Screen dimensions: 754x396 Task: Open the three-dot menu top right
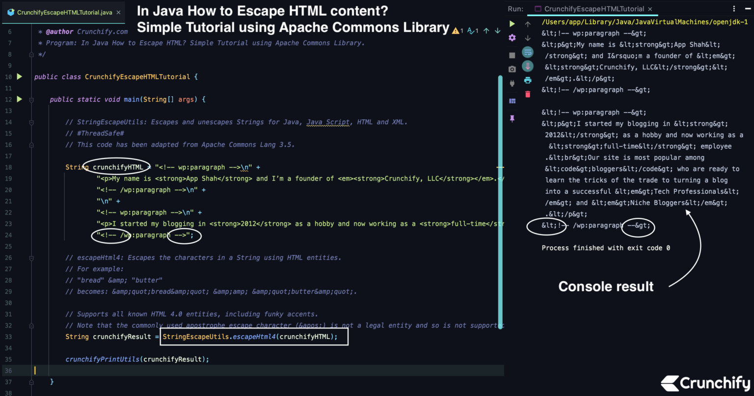pos(733,8)
